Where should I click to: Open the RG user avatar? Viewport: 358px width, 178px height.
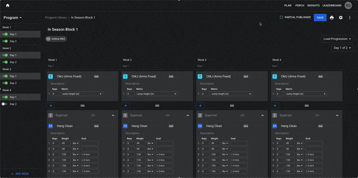[x=348, y=5]
